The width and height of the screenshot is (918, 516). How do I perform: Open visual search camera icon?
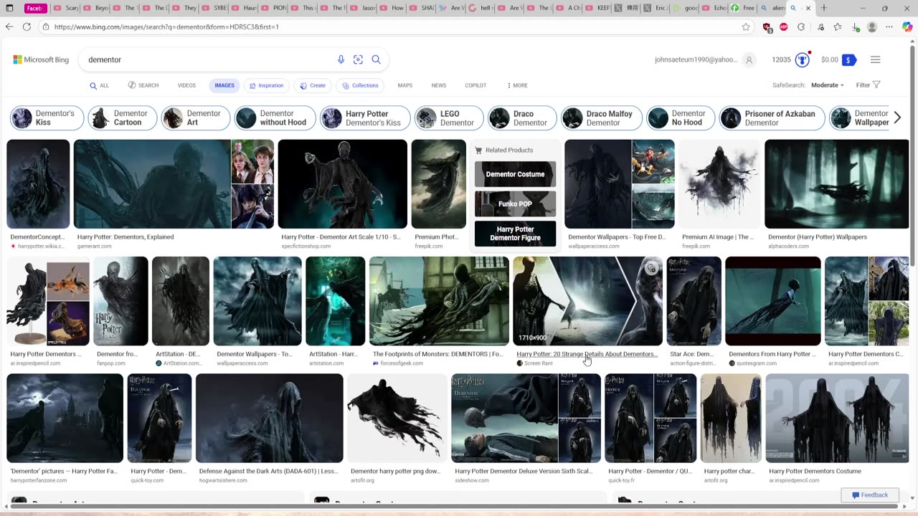pyautogui.click(x=358, y=59)
